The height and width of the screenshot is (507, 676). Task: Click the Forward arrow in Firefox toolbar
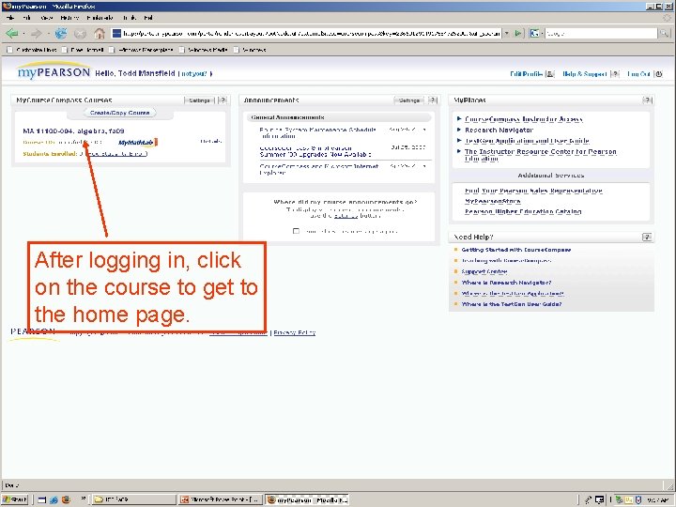37,33
